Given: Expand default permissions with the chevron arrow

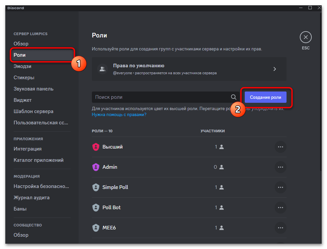Looking at the screenshot, I should tap(275, 69).
